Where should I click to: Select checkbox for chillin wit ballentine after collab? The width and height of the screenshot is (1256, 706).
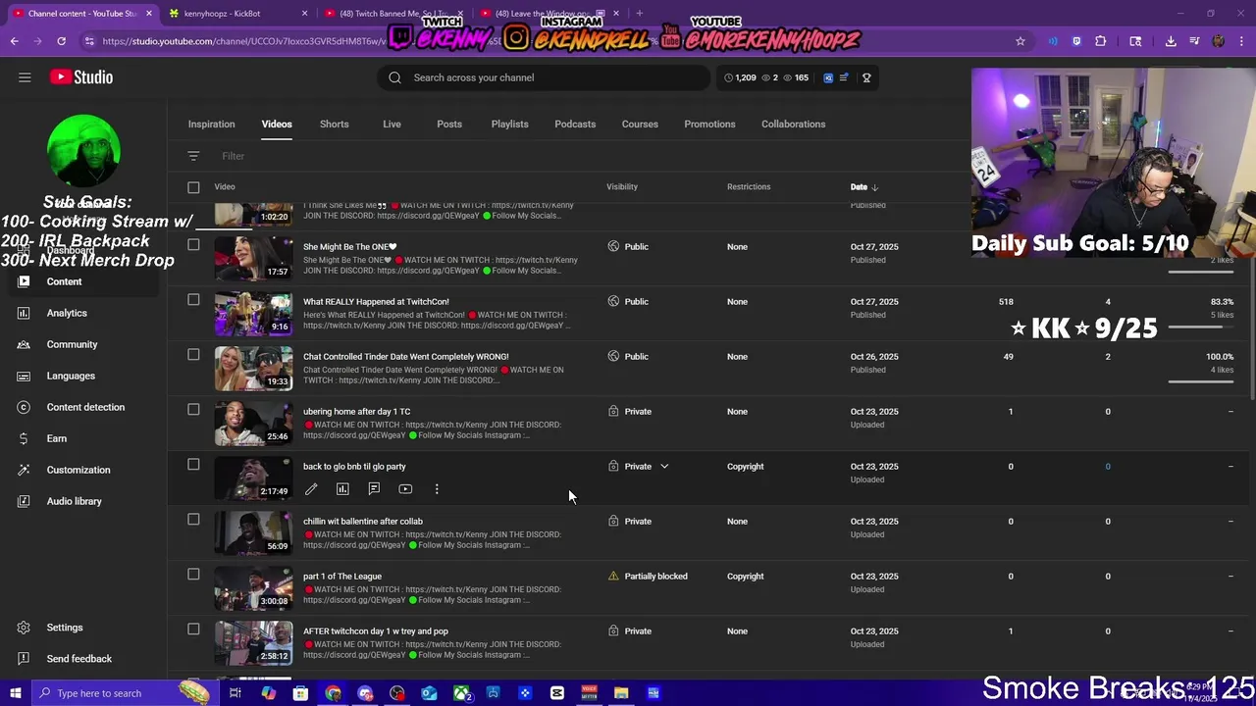click(193, 520)
